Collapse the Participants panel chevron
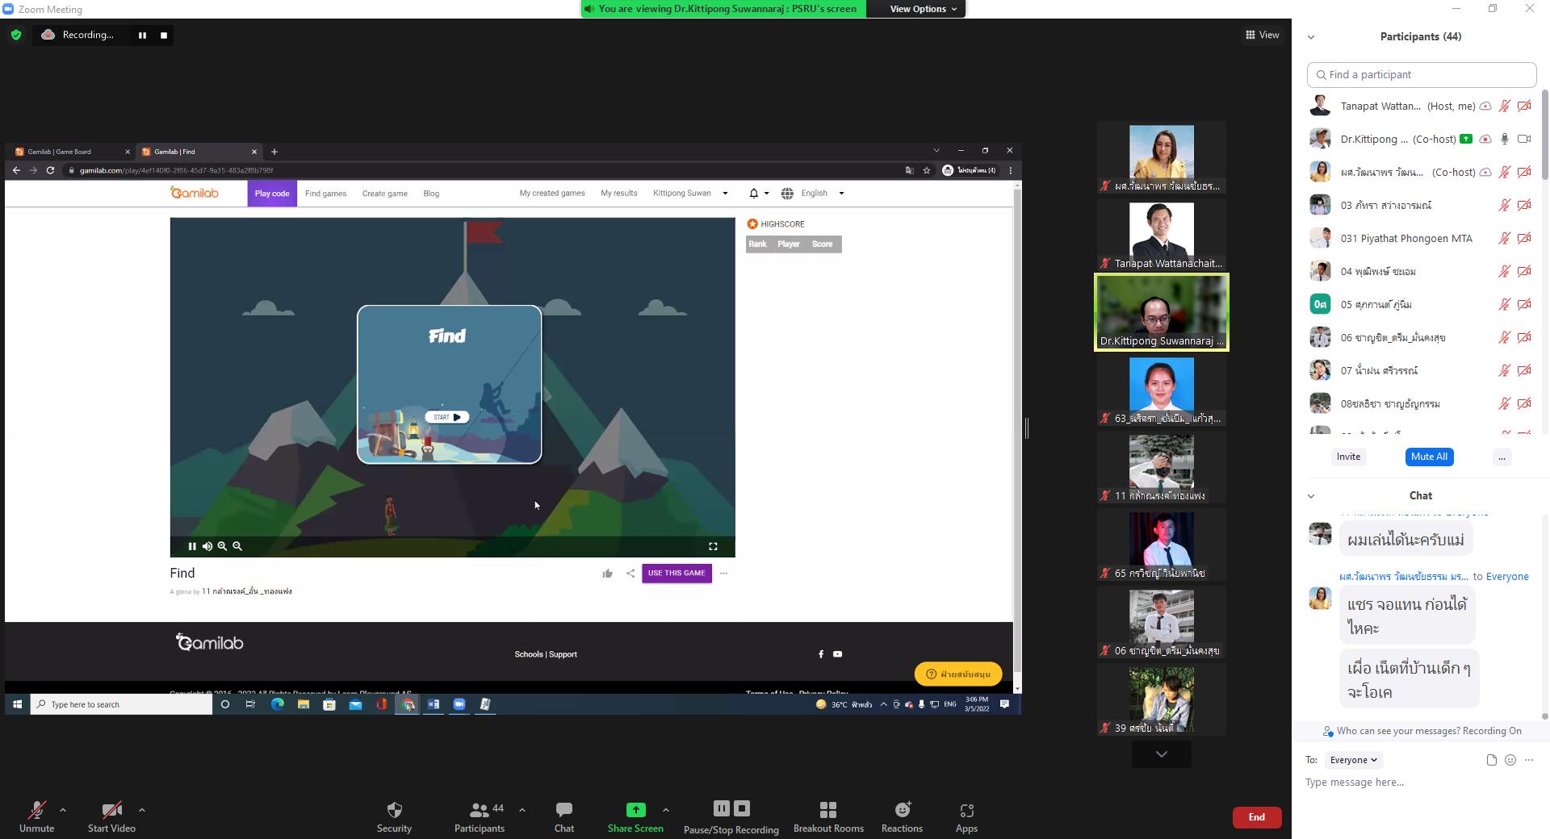The image size is (1550, 839). 1311,36
